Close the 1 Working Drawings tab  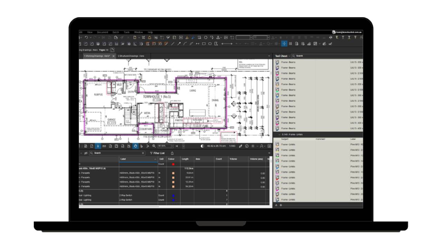[x=114, y=56]
